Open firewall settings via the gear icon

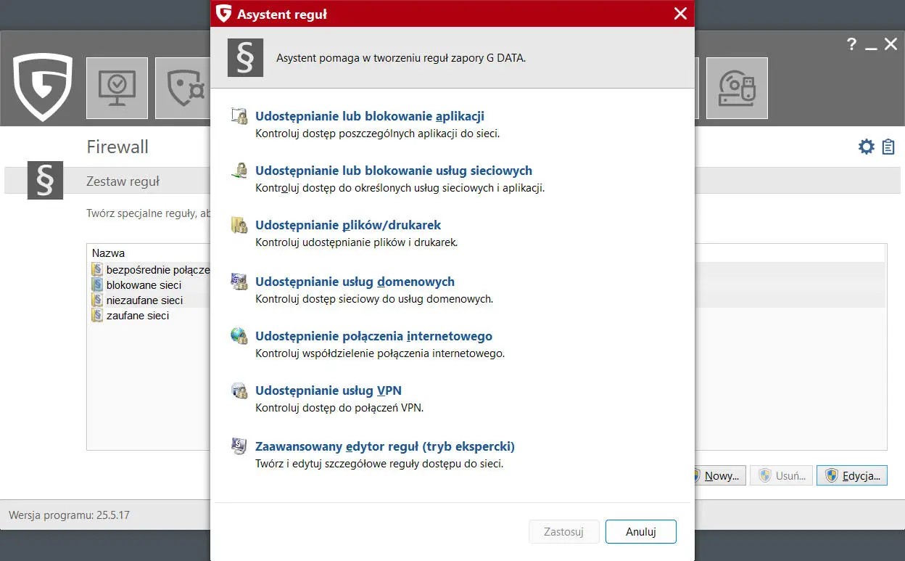(866, 146)
